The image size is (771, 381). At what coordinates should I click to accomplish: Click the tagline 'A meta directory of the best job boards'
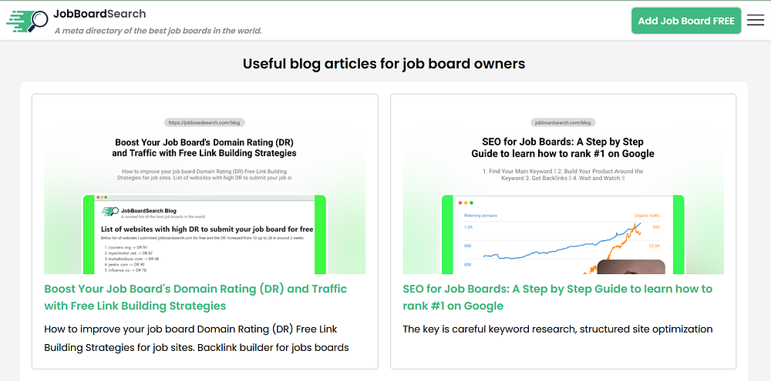pyautogui.click(x=158, y=31)
